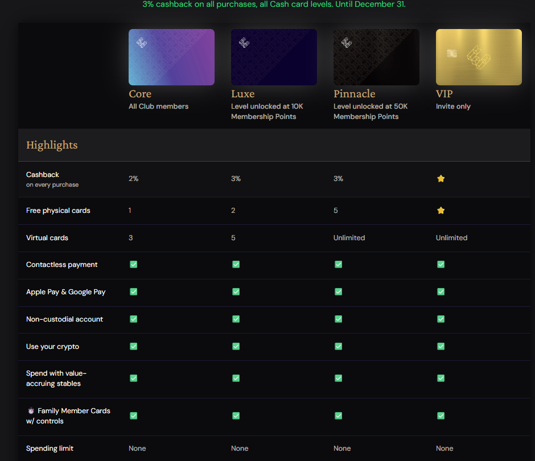Click the gold VIP card image
This screenshot has height=461, width=535.
coord(479,57)
